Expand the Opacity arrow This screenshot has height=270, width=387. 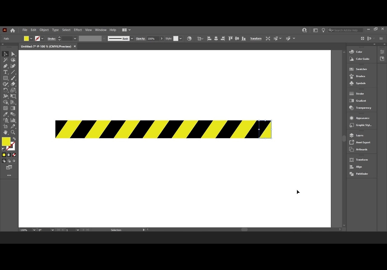pos(162,39)
